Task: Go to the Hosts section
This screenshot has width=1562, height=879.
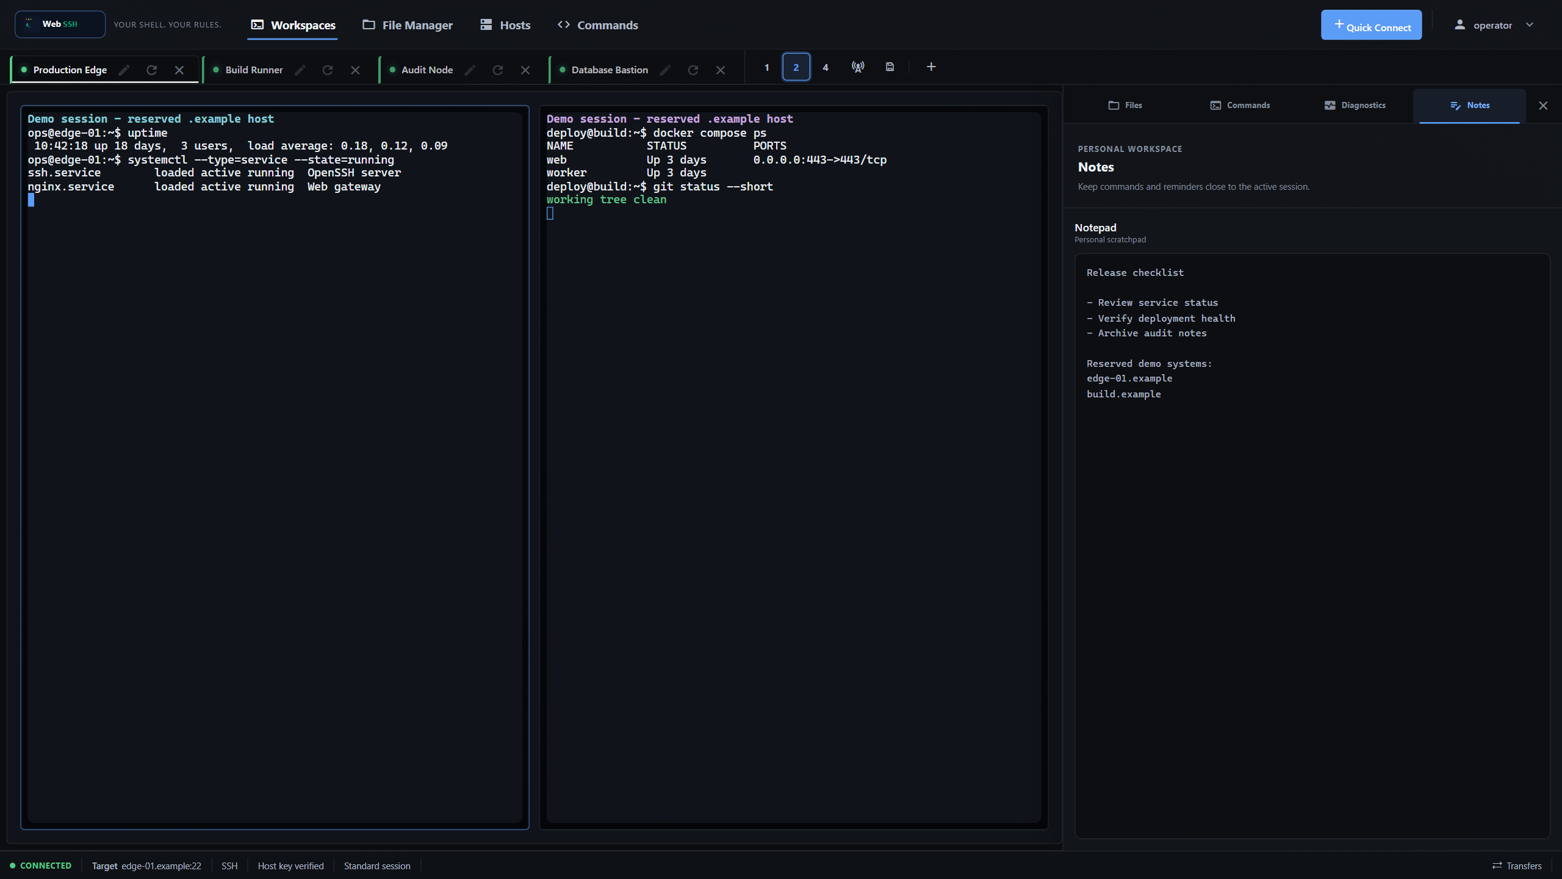Action: click(505, 25)
